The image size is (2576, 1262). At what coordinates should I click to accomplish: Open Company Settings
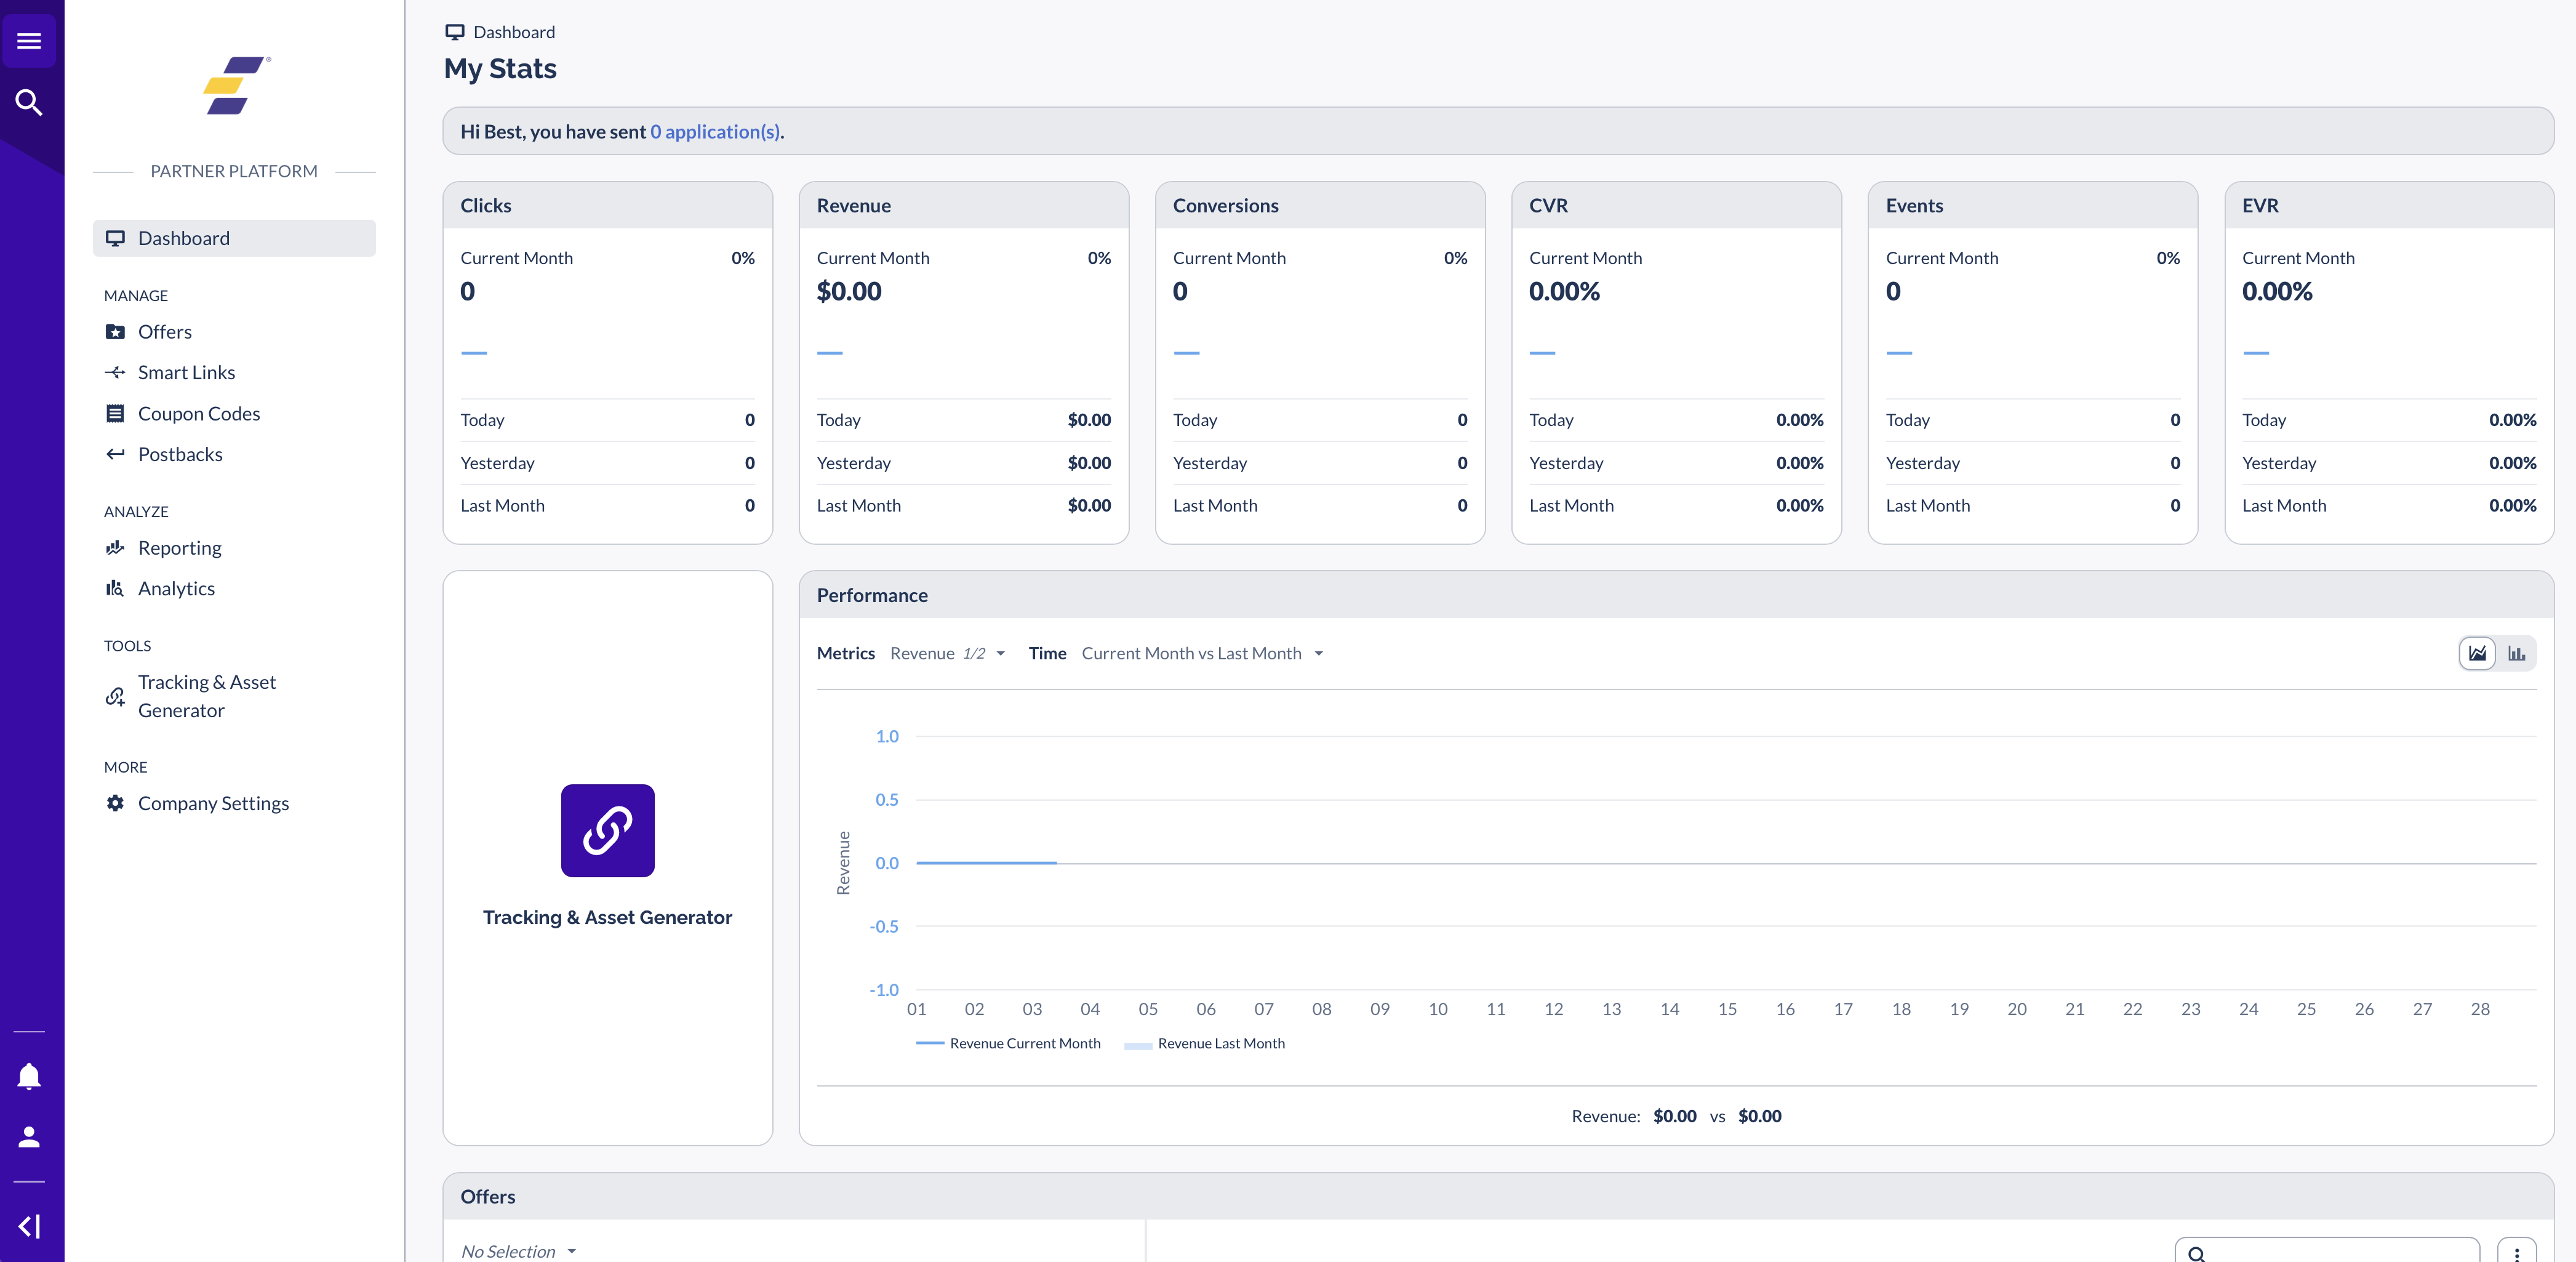click(212, 803)
